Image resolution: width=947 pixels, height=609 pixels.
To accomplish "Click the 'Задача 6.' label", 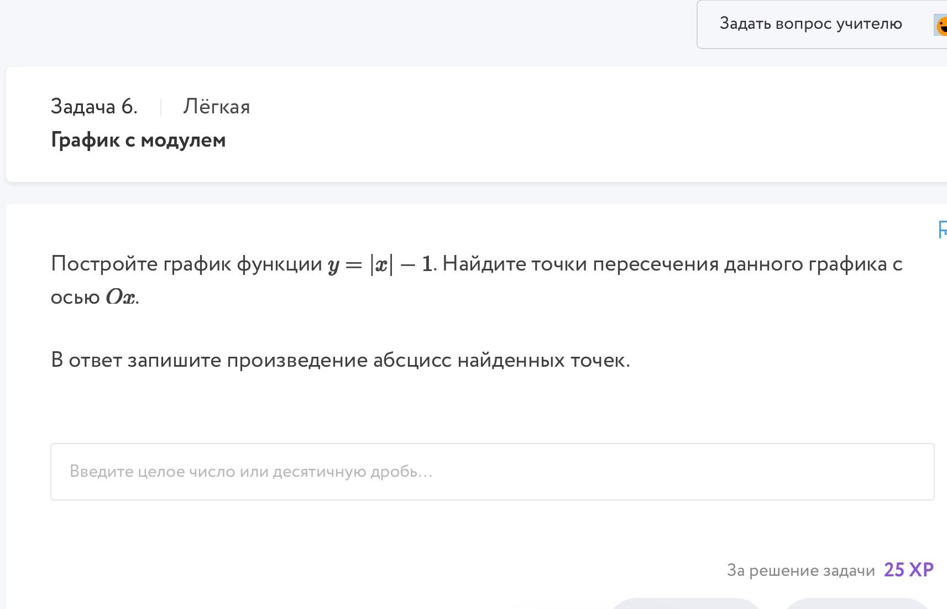I will (94, 107).
